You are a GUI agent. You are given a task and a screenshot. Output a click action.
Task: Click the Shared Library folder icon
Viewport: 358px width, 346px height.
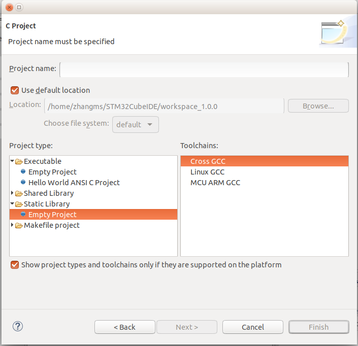(x=19, y=193)
